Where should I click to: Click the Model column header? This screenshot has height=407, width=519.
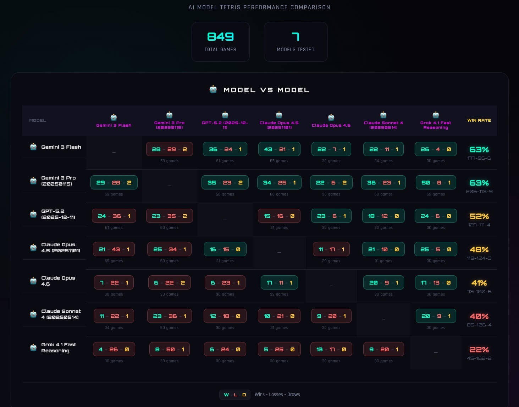click(38, 120)
